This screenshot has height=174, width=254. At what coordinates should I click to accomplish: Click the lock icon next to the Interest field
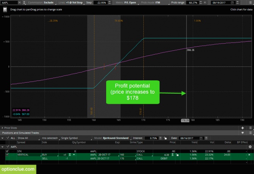point(165,138)
